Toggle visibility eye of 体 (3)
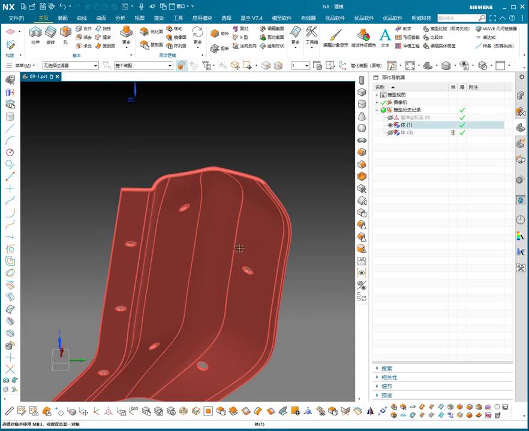Viewport: 529px width, 431px height. coord(390,133)
